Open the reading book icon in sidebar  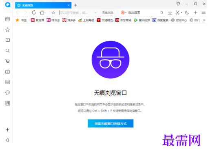point(8,40)
